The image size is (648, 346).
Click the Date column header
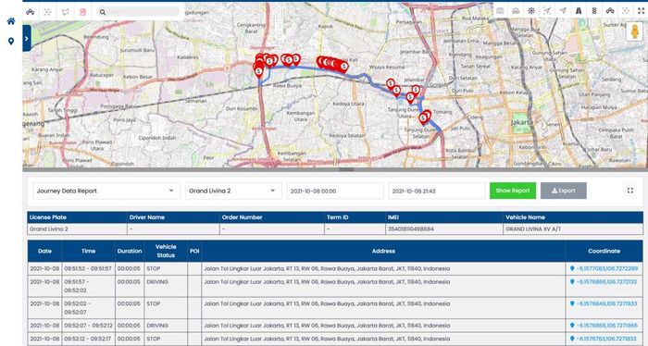coord(44,251)
